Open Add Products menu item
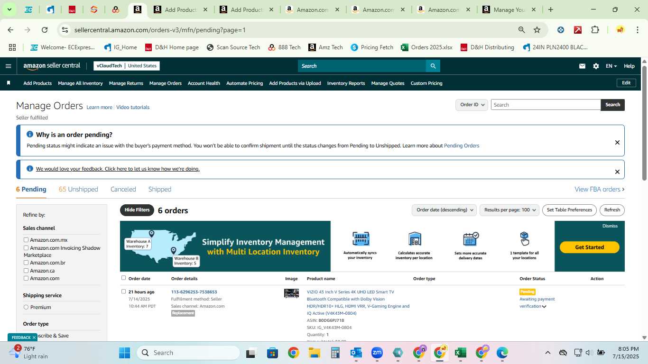Screen dimensions: 648x364 pos(37,83)
